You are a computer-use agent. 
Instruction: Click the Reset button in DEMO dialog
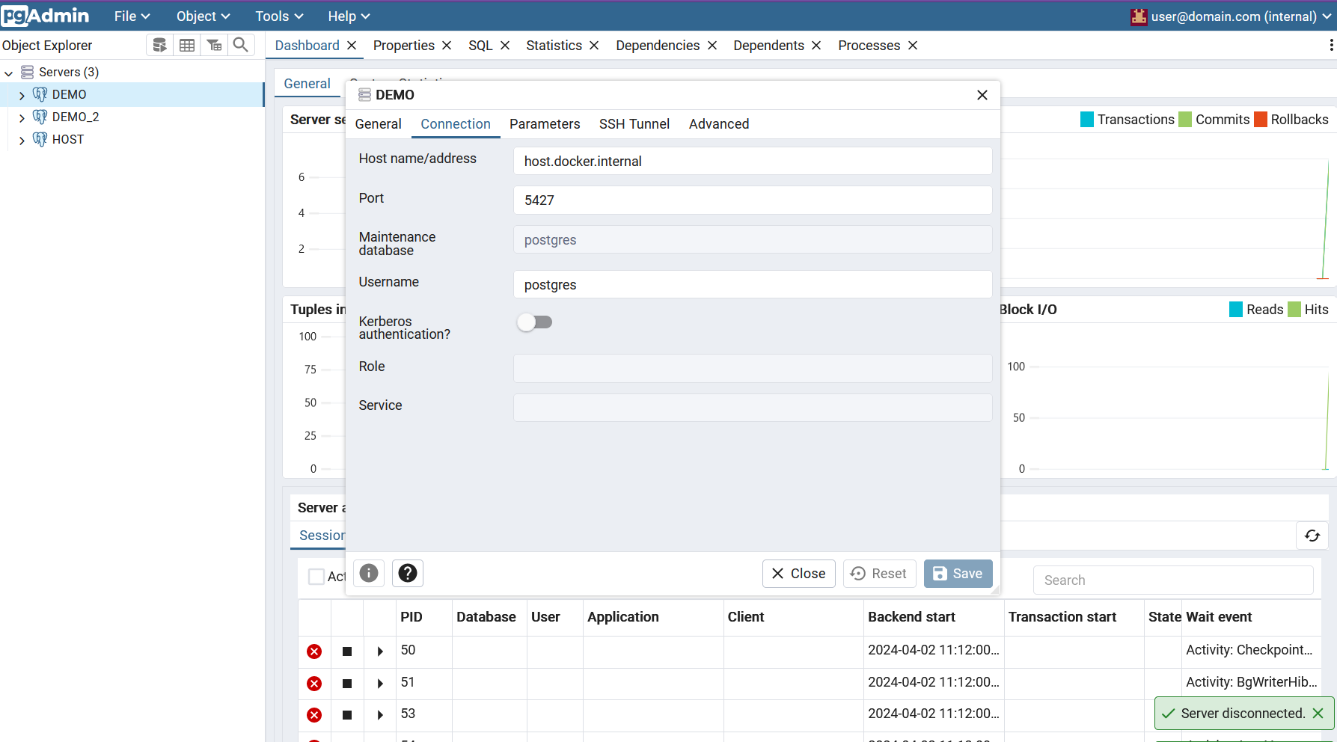pyautogui.click(x=880, y=574)
